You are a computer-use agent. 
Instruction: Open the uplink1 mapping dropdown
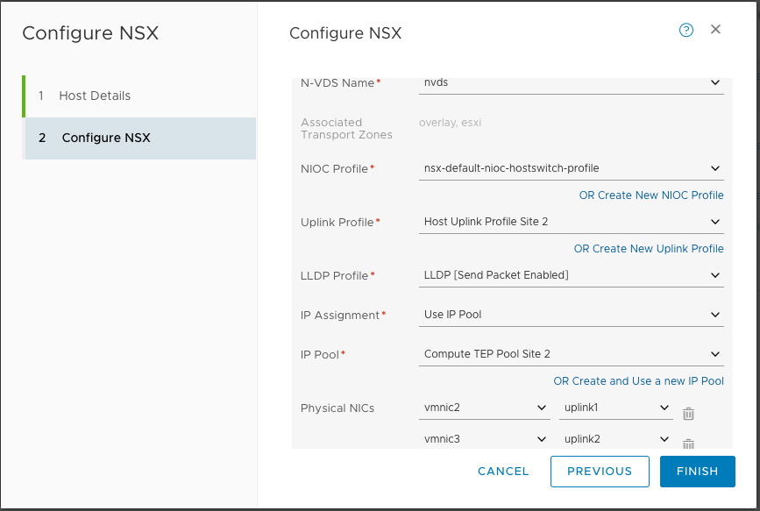point(615,408)
